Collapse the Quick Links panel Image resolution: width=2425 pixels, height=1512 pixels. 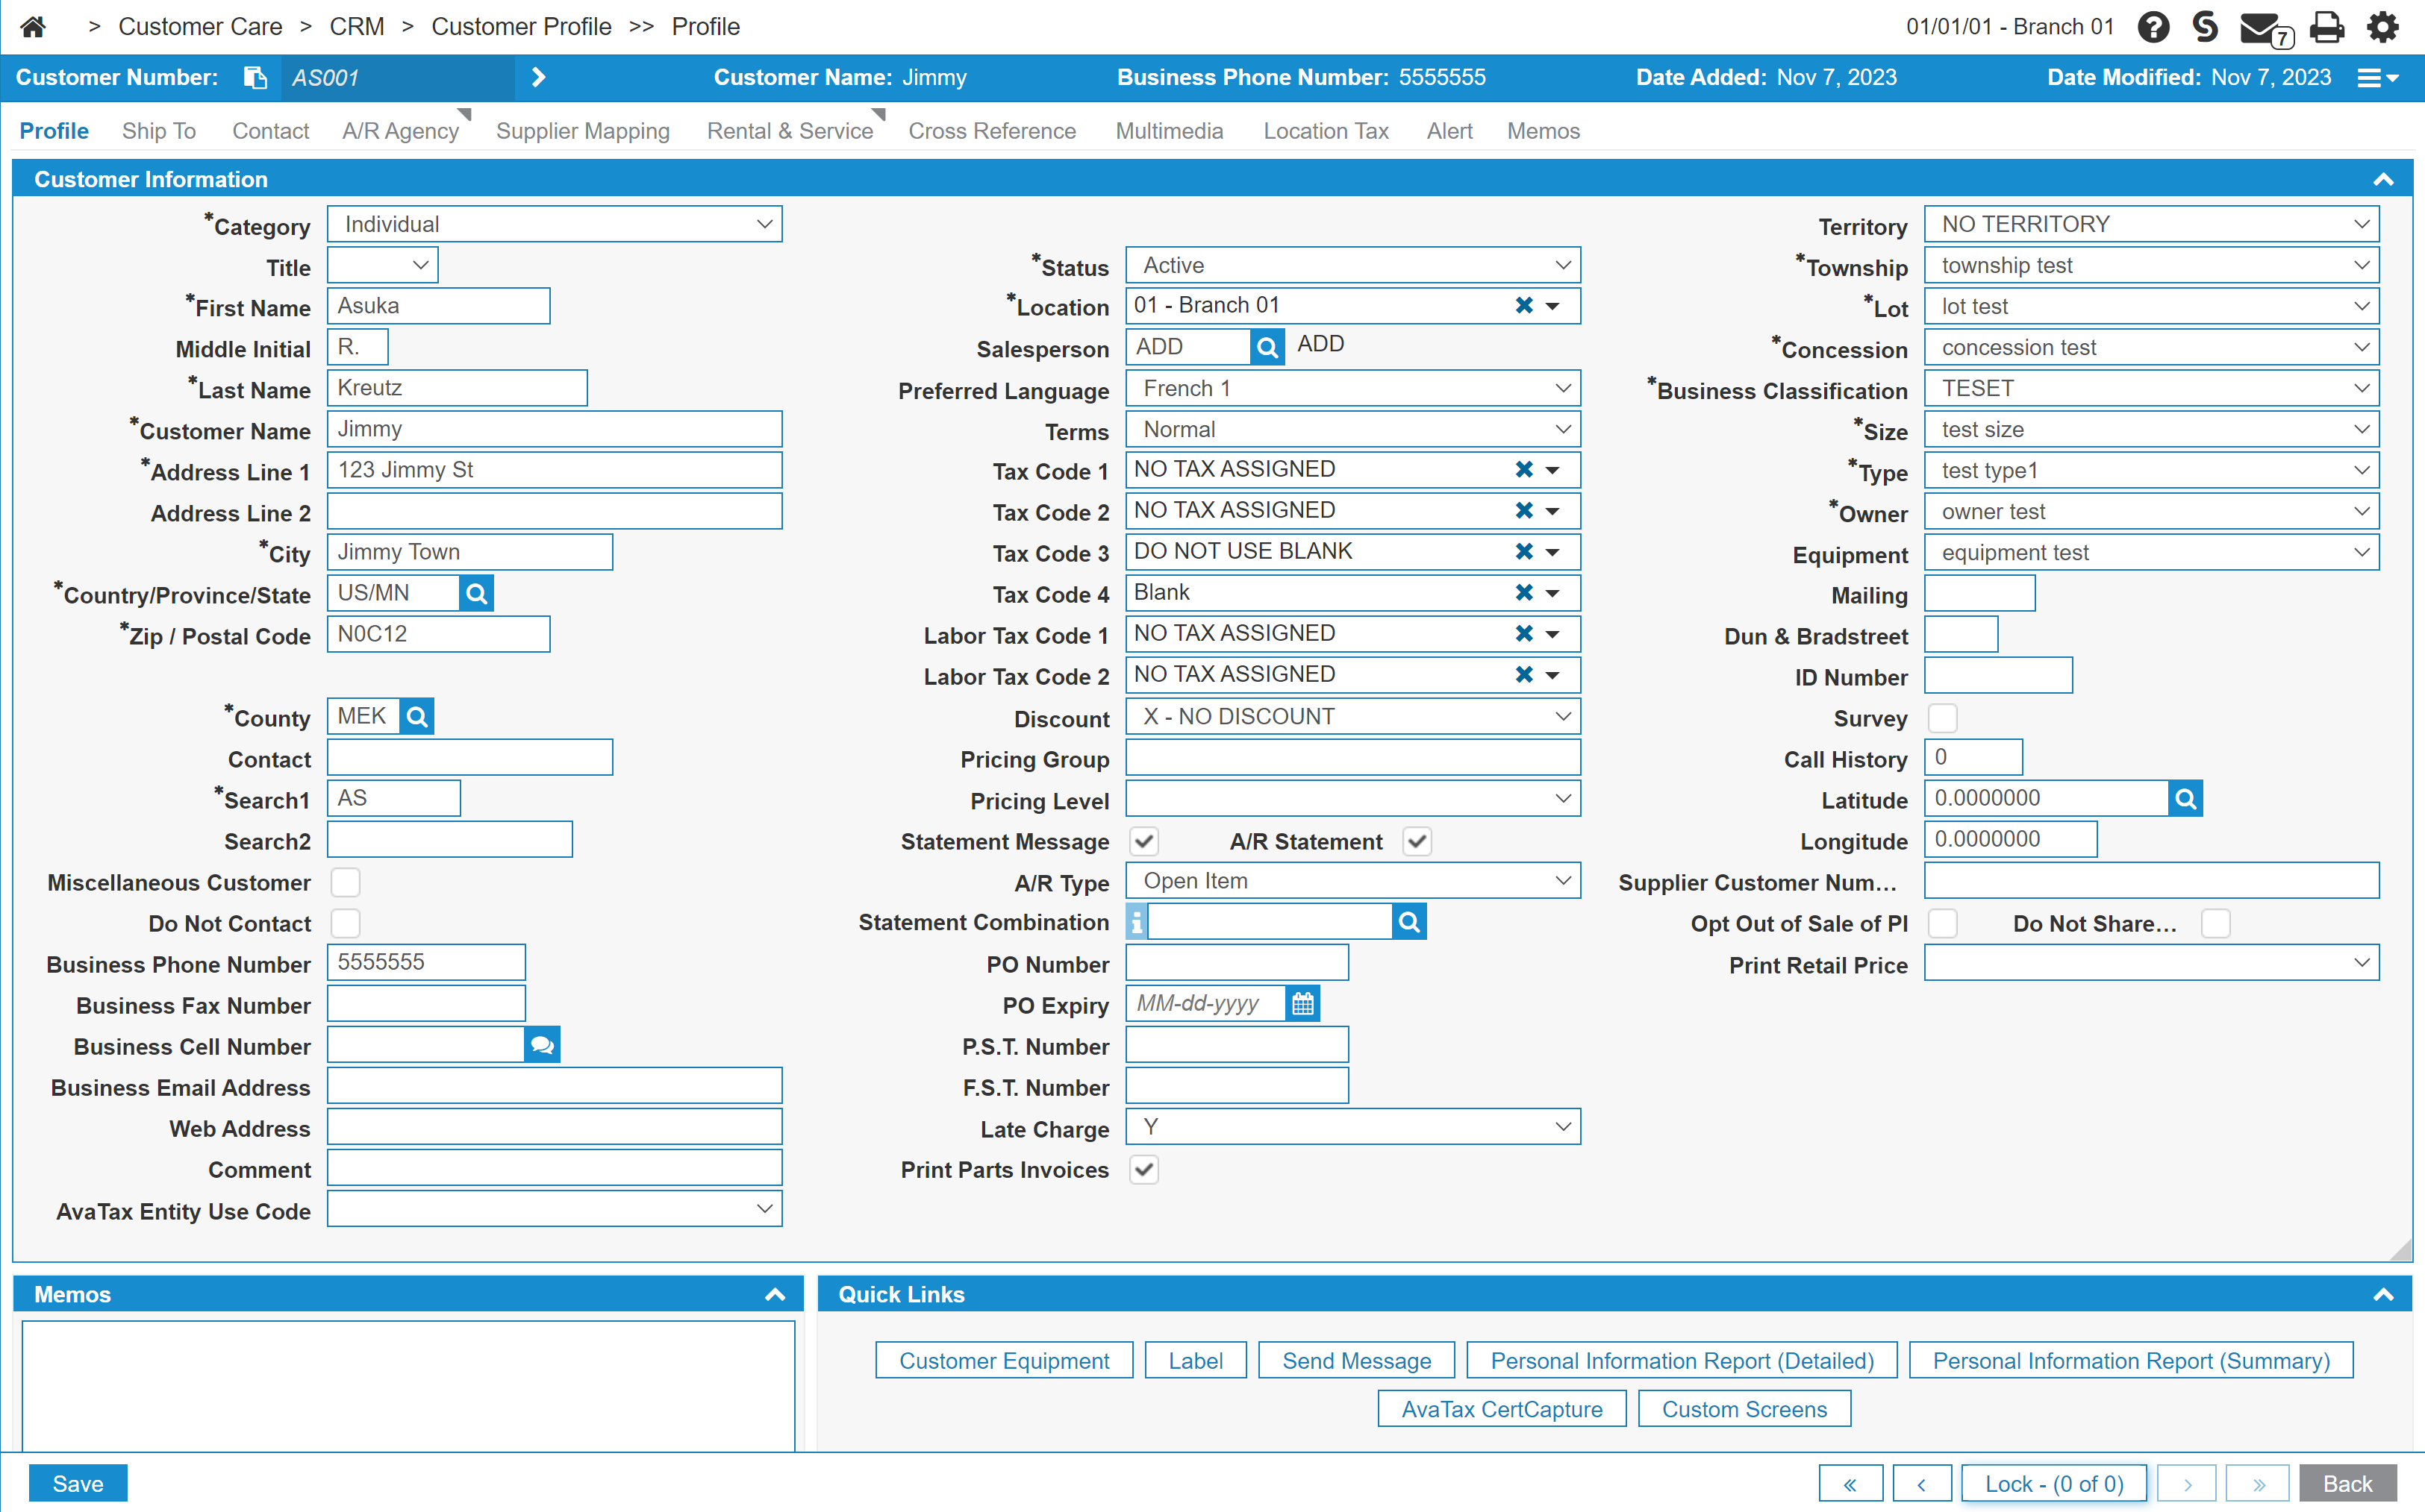(2383, 1295)
